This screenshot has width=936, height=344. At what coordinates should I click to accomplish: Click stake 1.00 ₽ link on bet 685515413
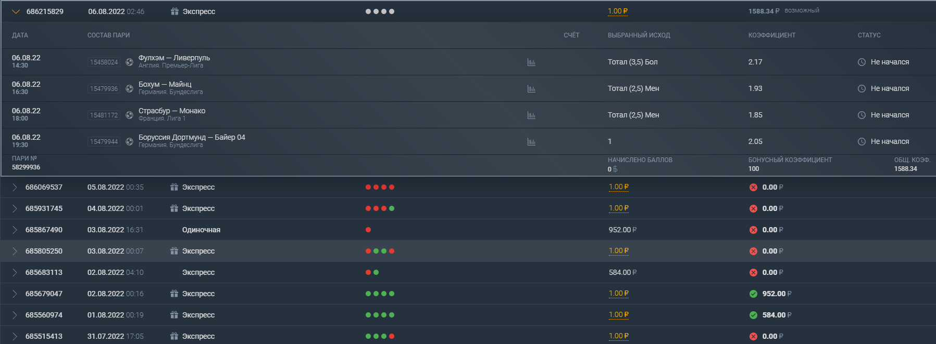click(x=619, y=336)
